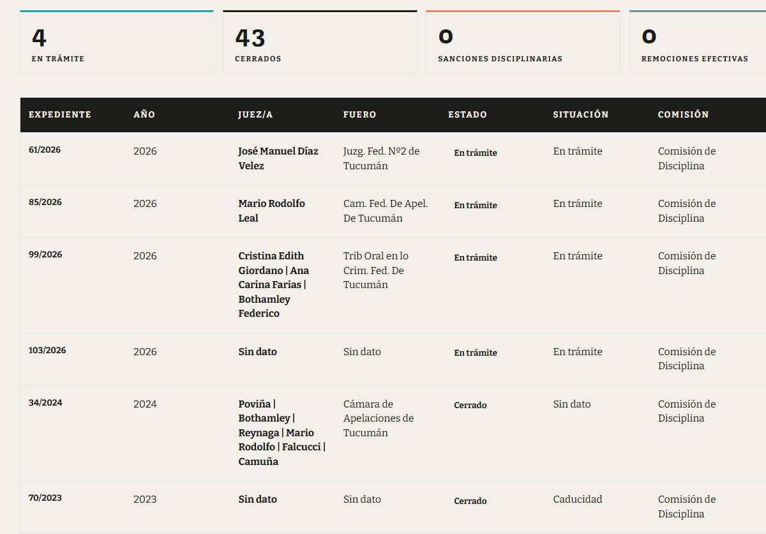Click 'Comisión de Disciplina' in row 34/2024
Screen dimensions: 766x534
pos(687,411)
